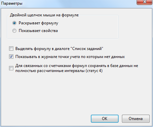Click the Отмена button

(x=136, y=119)
